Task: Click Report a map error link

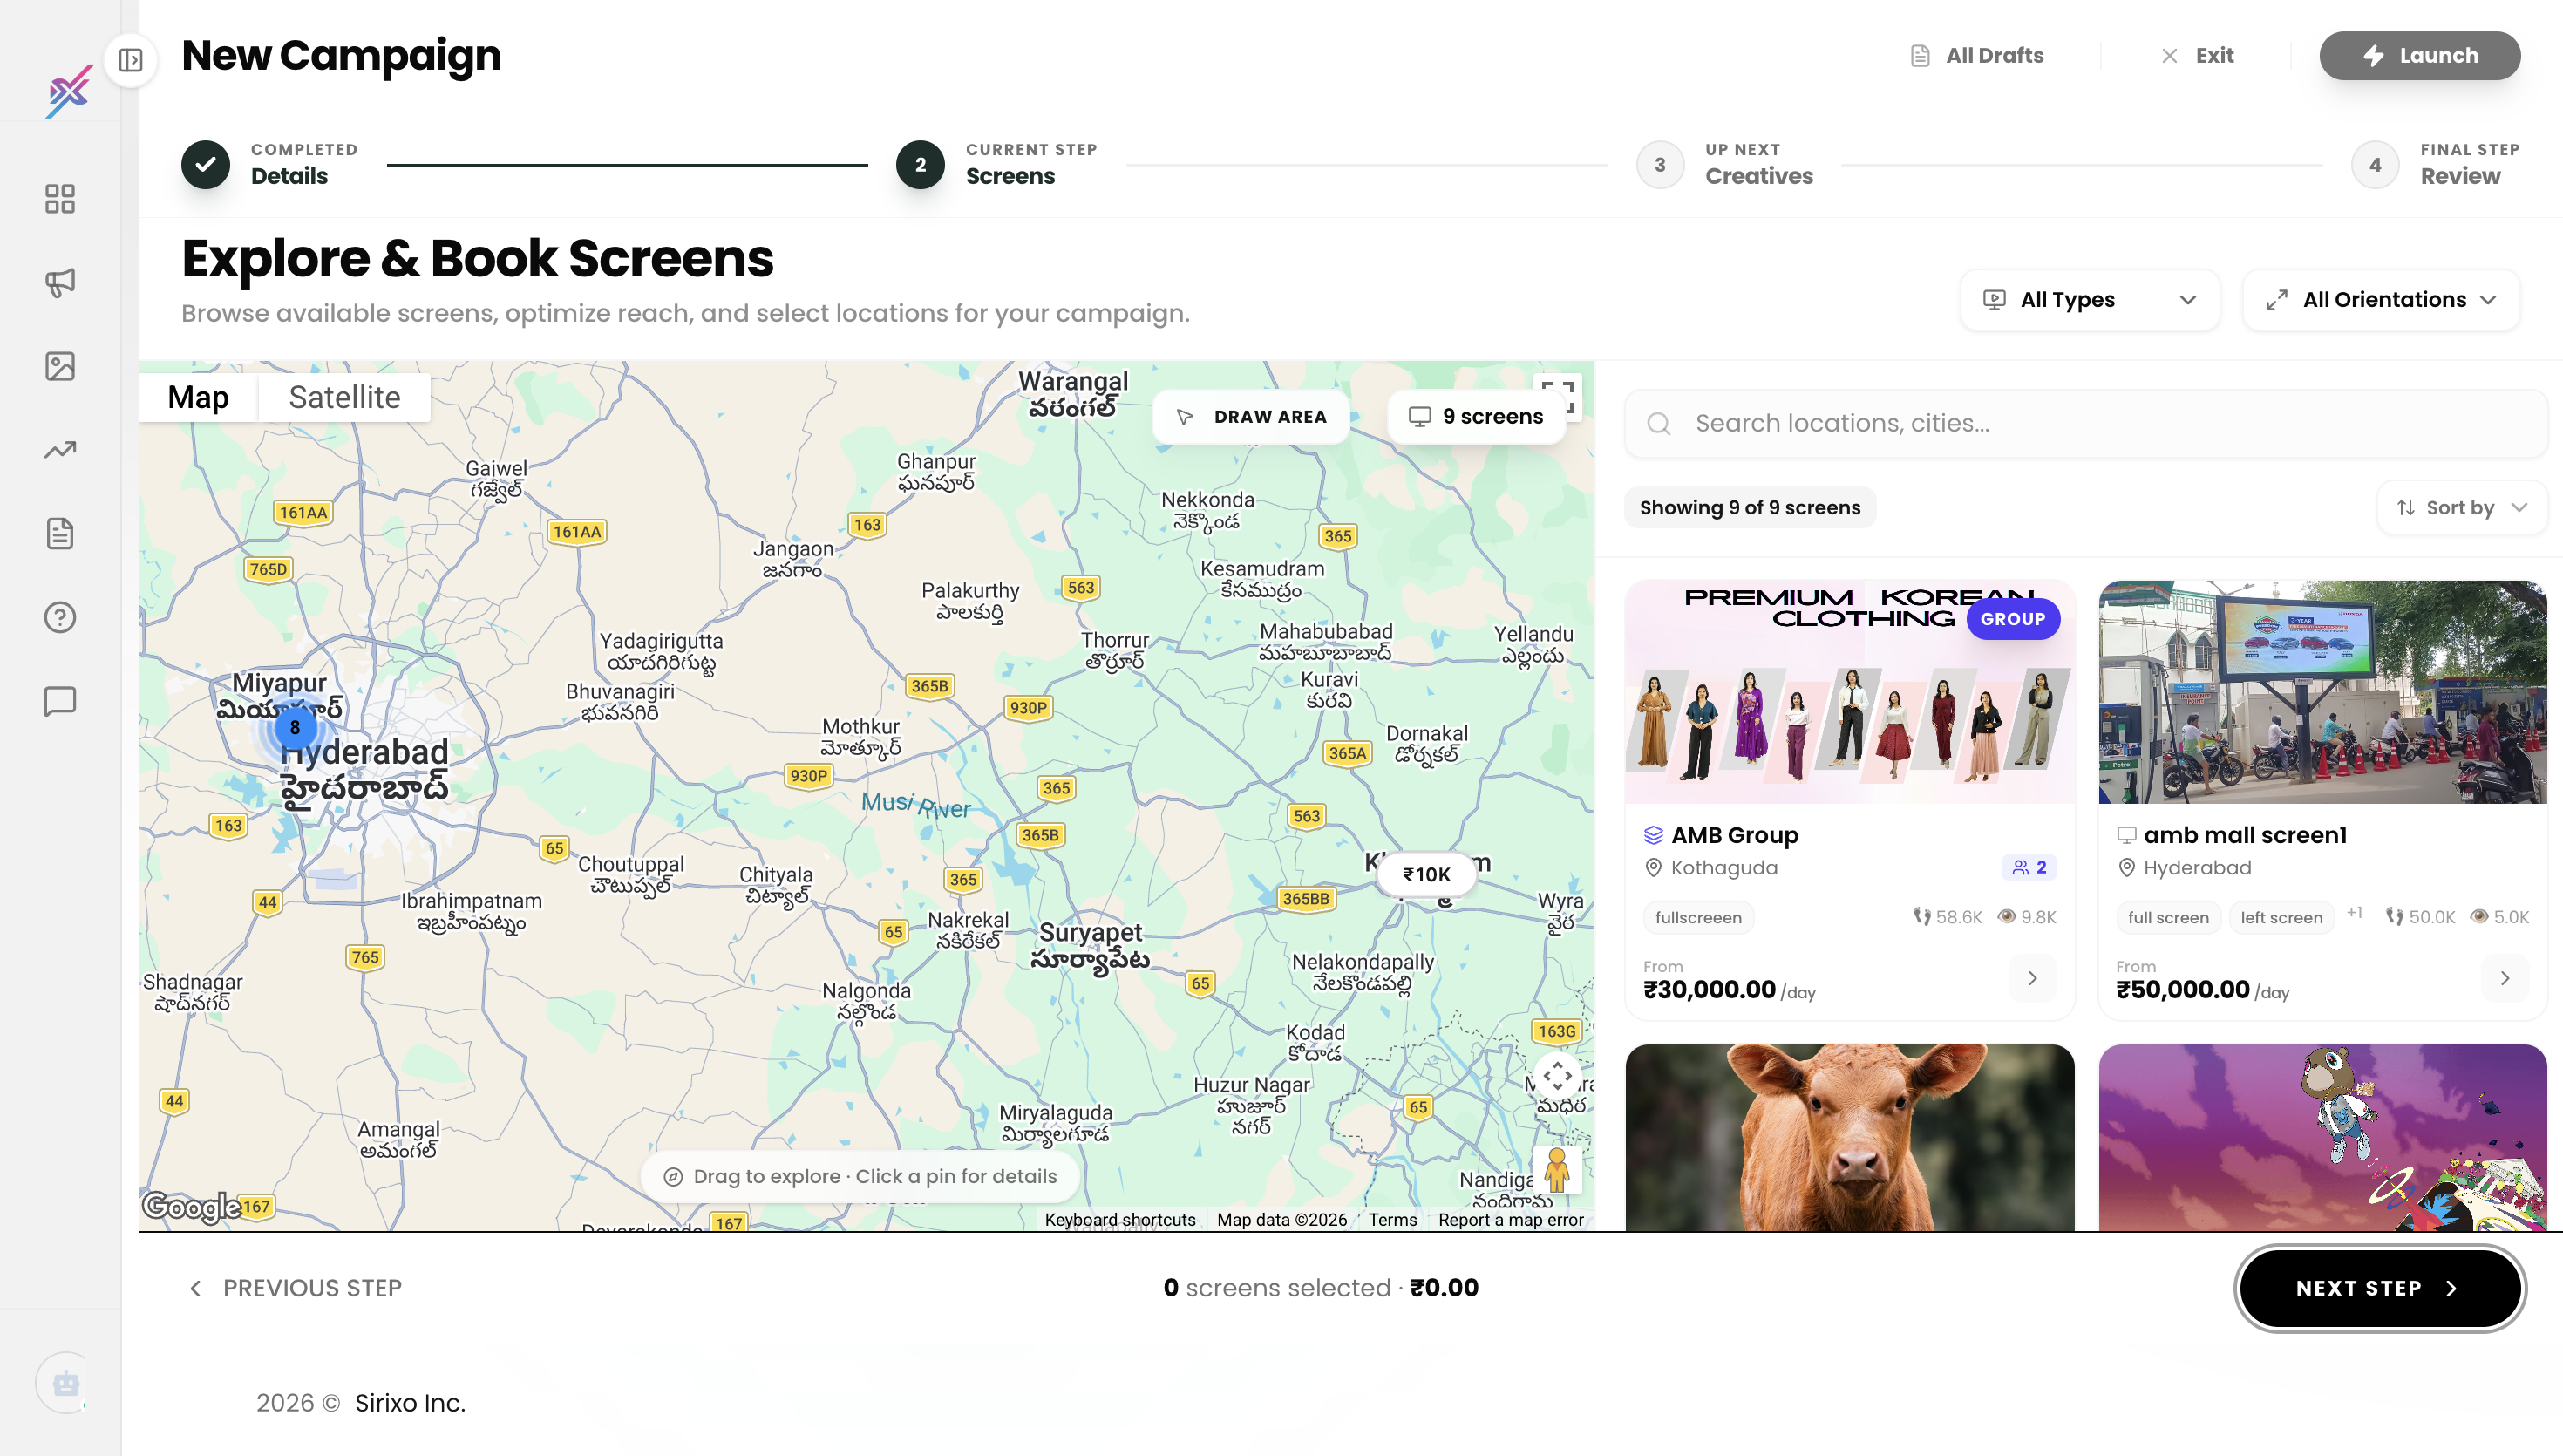Action: [1511, 1220]
